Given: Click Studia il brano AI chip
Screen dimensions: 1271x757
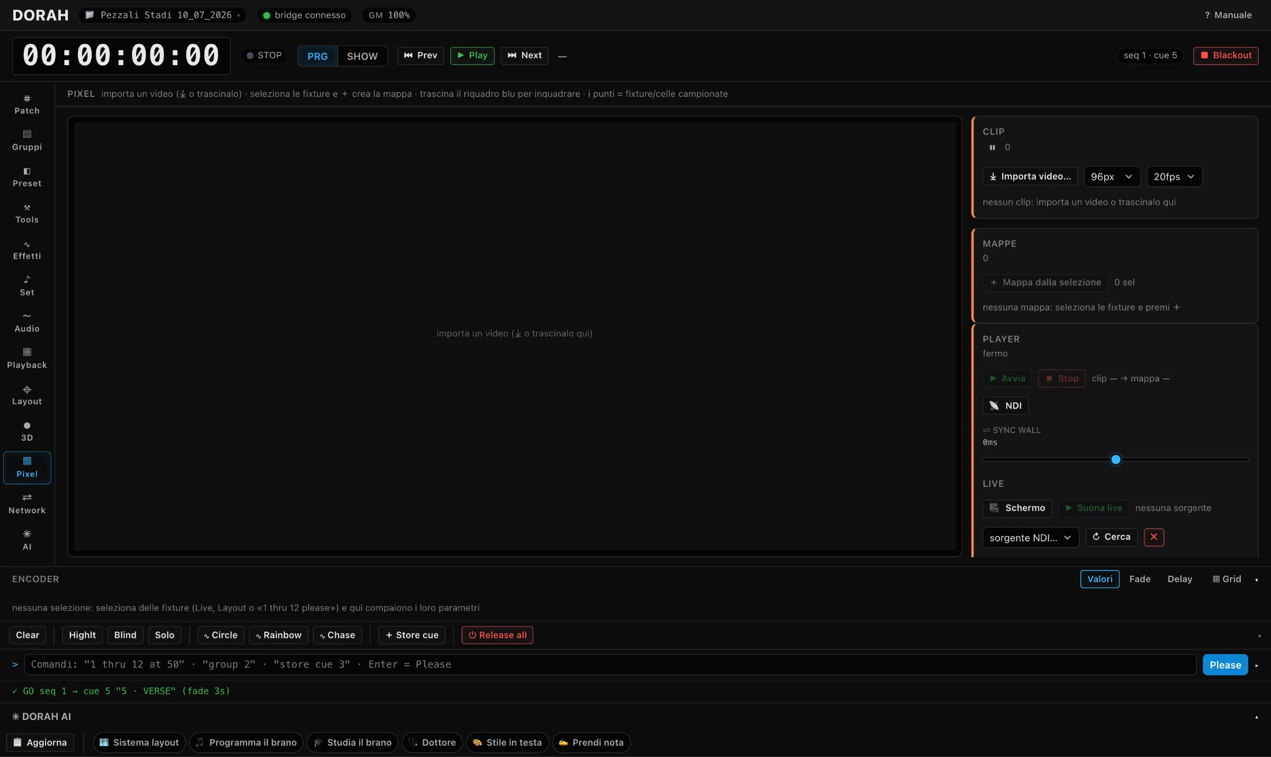Looking at the screenshot, I should click(x=353, y=743).
